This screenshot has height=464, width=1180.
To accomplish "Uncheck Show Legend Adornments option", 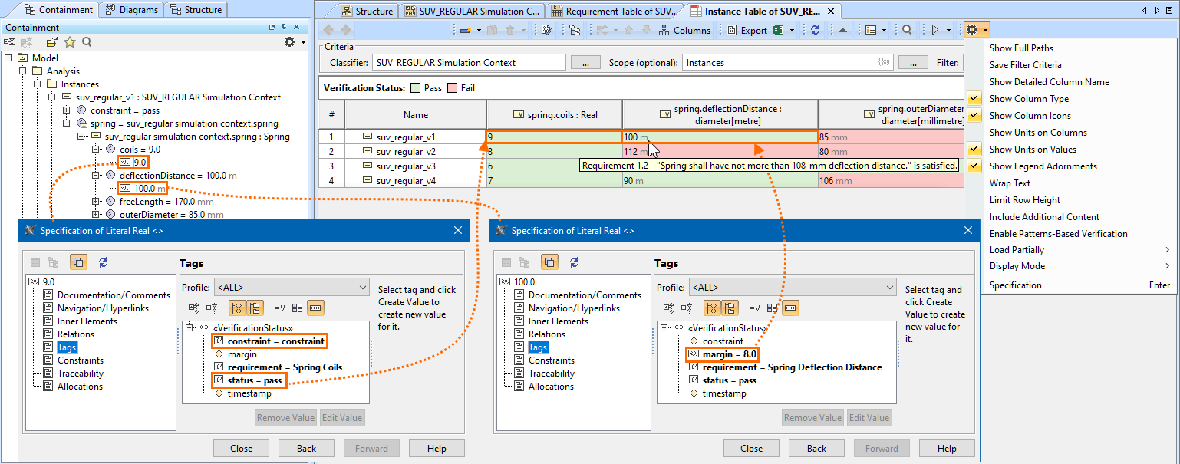I will click(x=1043, y=166).
